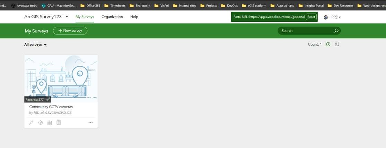Open the three-dot more options menu
Viewport: 386px width, 148px height.
[x=90, y=123]
